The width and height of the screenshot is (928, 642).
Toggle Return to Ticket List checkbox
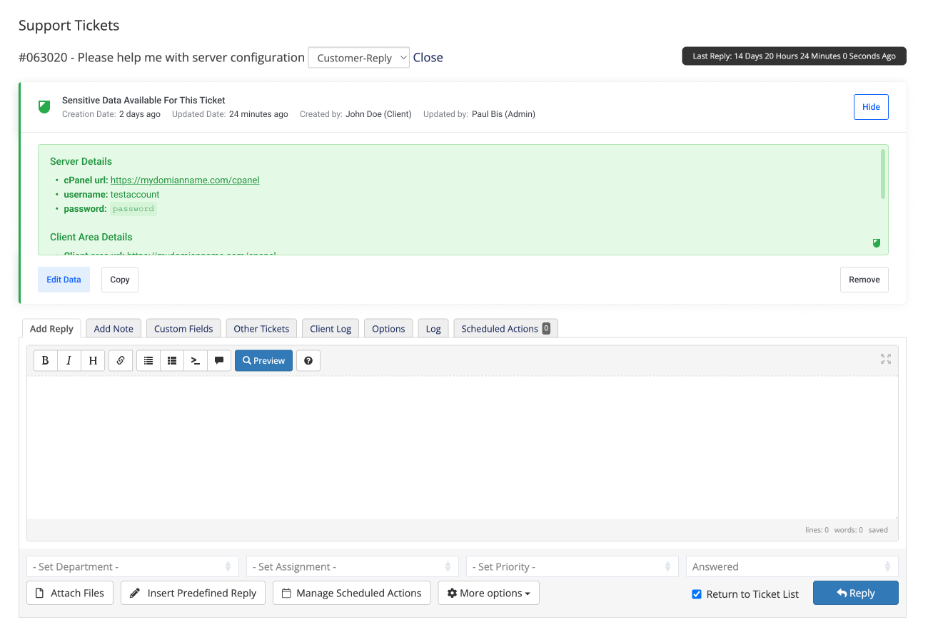coord(697,594)
